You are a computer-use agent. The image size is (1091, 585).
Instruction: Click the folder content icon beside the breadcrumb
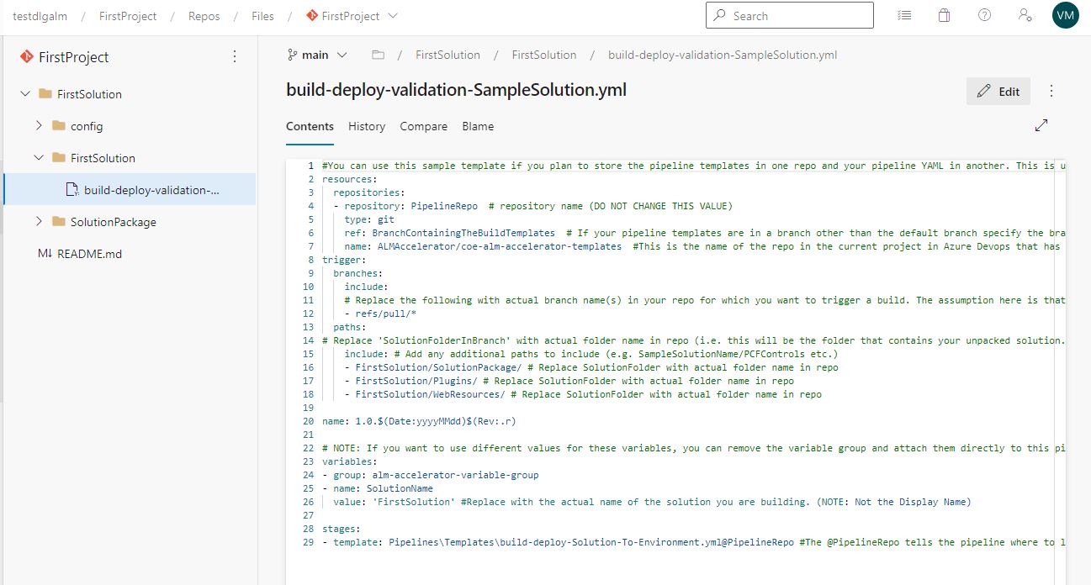[x=378, y=54]
